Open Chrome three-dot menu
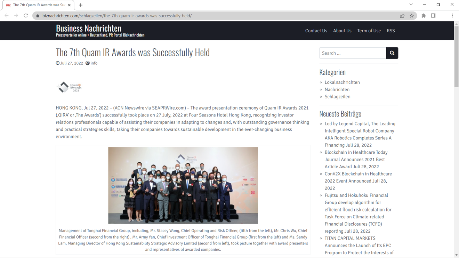Viewport: 459px width, 258px height. 452,16
